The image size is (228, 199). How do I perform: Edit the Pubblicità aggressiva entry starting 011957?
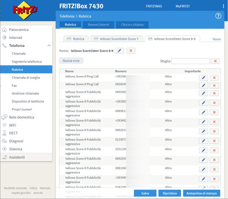[203, 141]
